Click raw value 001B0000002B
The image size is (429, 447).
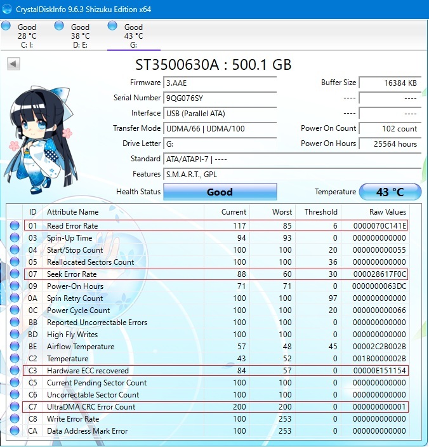[379, 359]
